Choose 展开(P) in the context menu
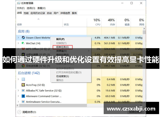This screenshot has width=162, height=117. [x=60, y=39]
